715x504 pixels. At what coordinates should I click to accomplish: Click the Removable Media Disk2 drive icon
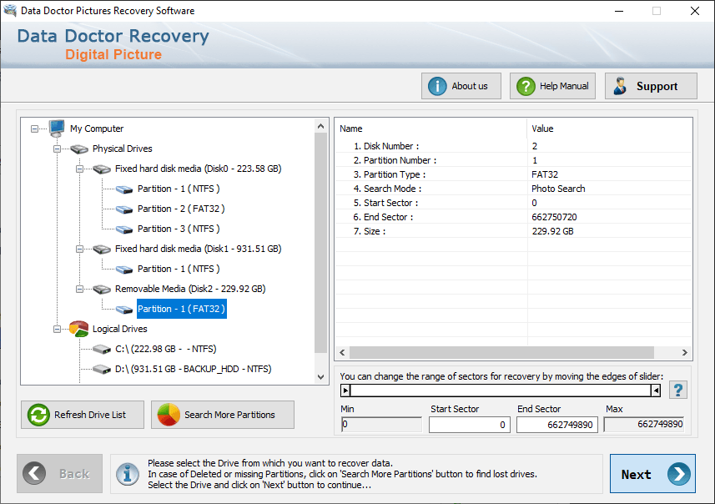(x=102, y=290)
